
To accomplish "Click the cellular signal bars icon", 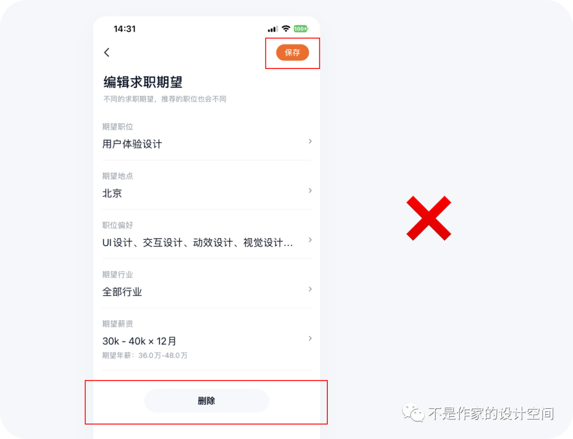I will (x=273, y=29).
